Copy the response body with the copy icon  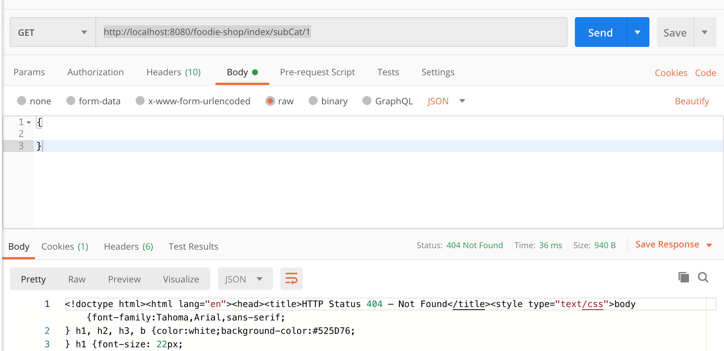(x=683, y=277)
